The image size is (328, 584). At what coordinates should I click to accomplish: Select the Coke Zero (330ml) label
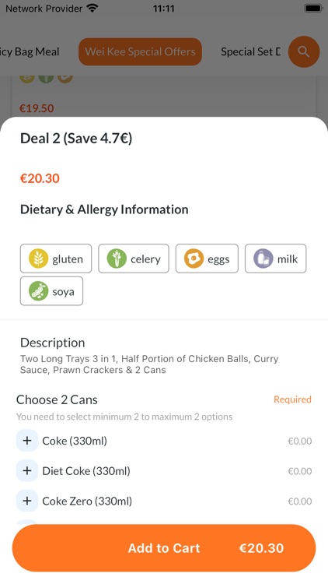pyautogui.click(x=87, y=501)
